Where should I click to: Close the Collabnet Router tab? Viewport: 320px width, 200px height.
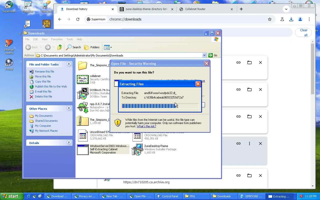232,9
